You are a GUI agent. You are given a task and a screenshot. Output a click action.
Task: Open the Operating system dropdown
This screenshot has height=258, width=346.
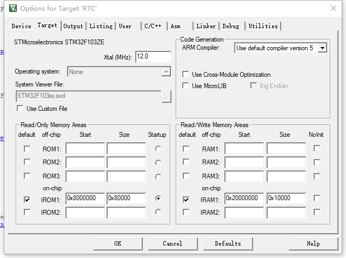click(119, 72)
